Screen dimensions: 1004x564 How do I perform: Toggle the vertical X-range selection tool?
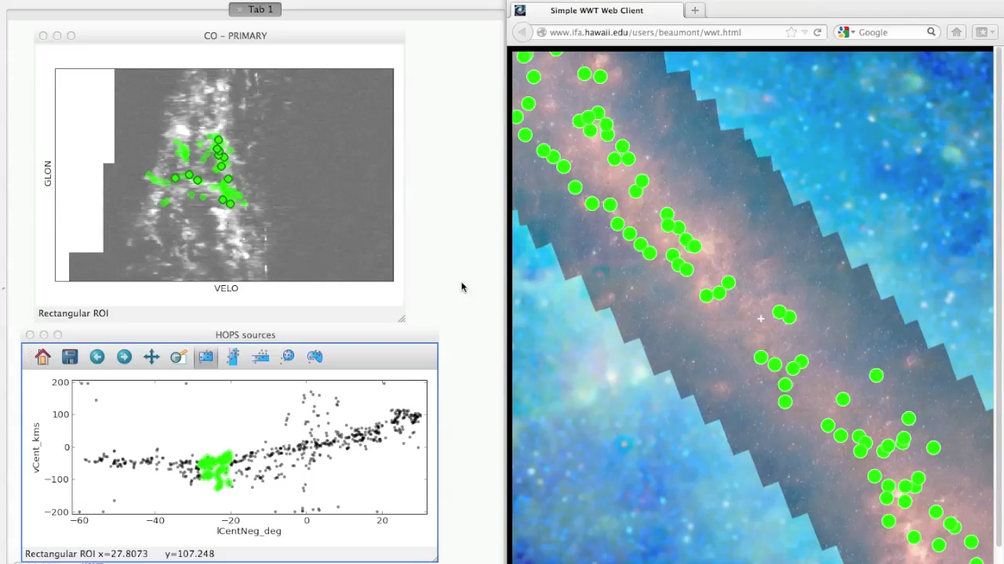233,357
